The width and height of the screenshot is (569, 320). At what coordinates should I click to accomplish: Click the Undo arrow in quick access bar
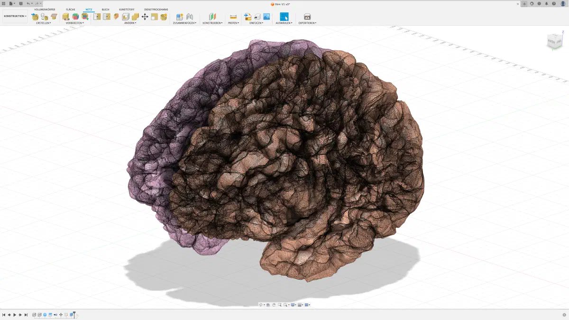tap(29, 3)
